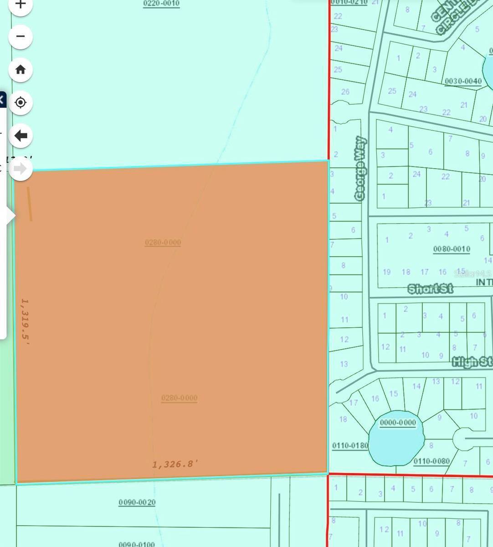Open parcel label 0030-0040
Viewport: 493px width, 547px height.
point(463,81)
